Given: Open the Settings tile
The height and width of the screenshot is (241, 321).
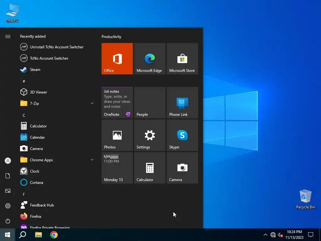Looking at the screenshot, I should pyautogui.click(x=150, y=135).
